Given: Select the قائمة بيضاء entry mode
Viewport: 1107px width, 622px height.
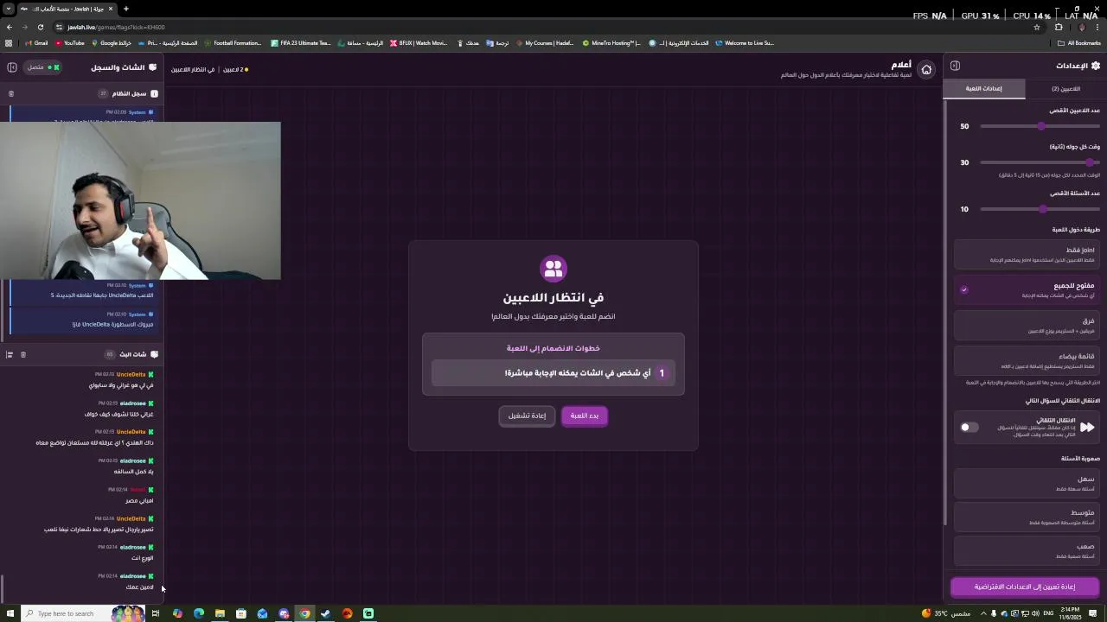Looking at the screenshot, I should tap(1027, 360).
